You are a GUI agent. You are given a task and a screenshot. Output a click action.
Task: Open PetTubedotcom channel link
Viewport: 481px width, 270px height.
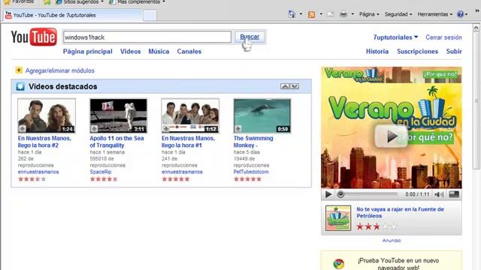tap(251, 172)
